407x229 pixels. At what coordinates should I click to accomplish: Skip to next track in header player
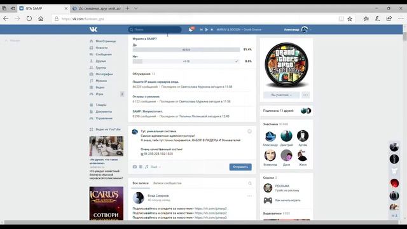click(x=212, y=30)
